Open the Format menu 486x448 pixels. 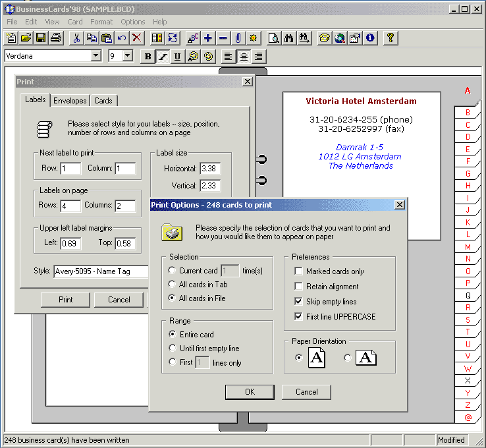(x=101, y=22)
